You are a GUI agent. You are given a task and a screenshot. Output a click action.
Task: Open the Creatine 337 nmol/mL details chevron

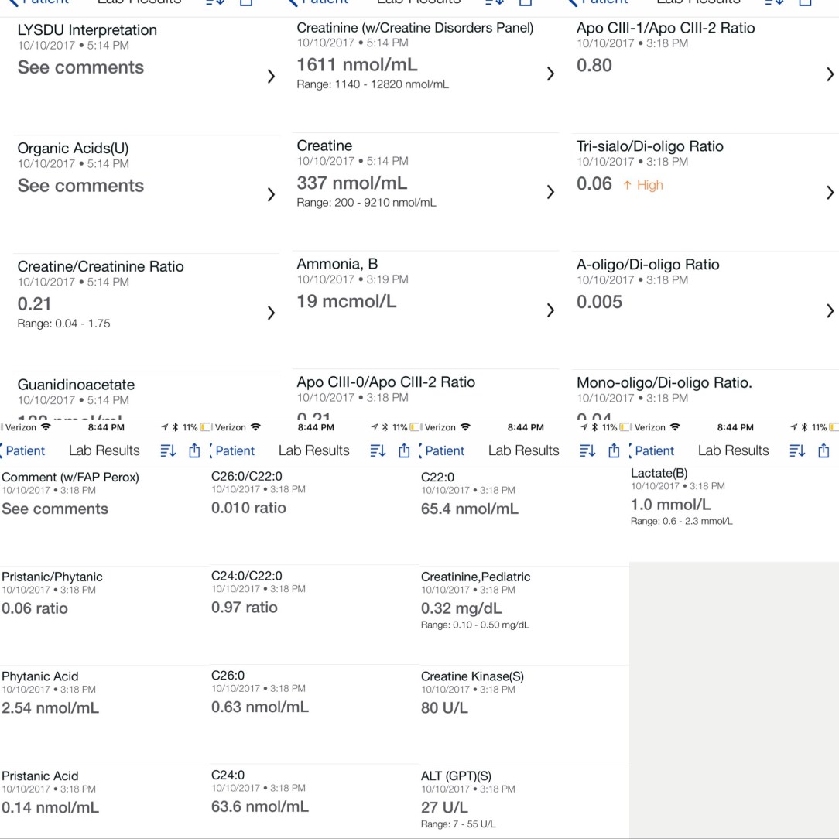coord(550,192)
